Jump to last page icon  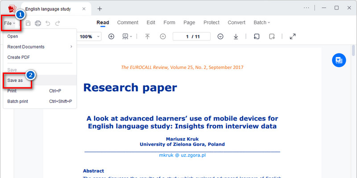(236, 36)
